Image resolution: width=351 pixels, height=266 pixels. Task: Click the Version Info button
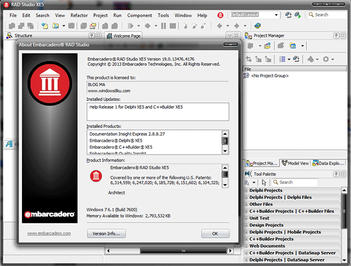[106, 233]
